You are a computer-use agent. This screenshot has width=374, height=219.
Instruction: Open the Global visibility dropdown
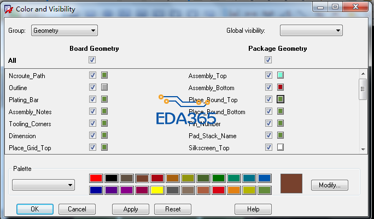point(311,31)
